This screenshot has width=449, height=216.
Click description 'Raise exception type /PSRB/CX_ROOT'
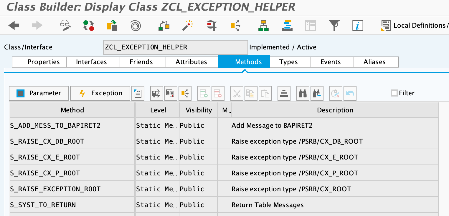291,189
